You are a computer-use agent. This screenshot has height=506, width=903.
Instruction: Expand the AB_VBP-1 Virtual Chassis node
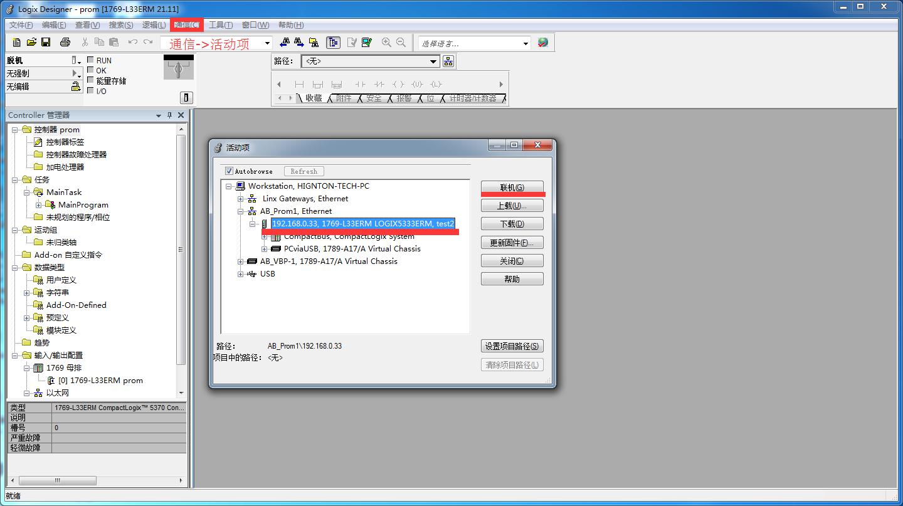coord(241,261)
